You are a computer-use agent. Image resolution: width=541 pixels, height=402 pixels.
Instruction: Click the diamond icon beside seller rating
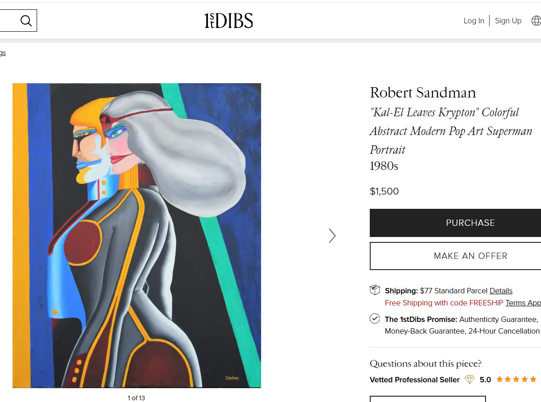469,380
